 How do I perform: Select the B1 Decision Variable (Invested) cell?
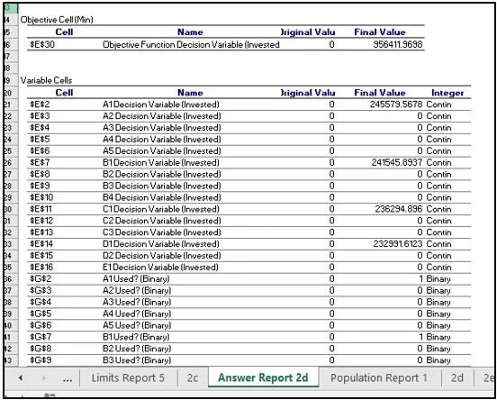(x=161, y=162)
